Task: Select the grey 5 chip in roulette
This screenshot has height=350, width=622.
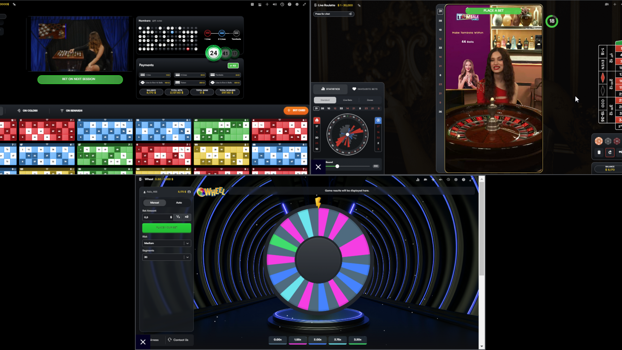Action: (608, 141)
